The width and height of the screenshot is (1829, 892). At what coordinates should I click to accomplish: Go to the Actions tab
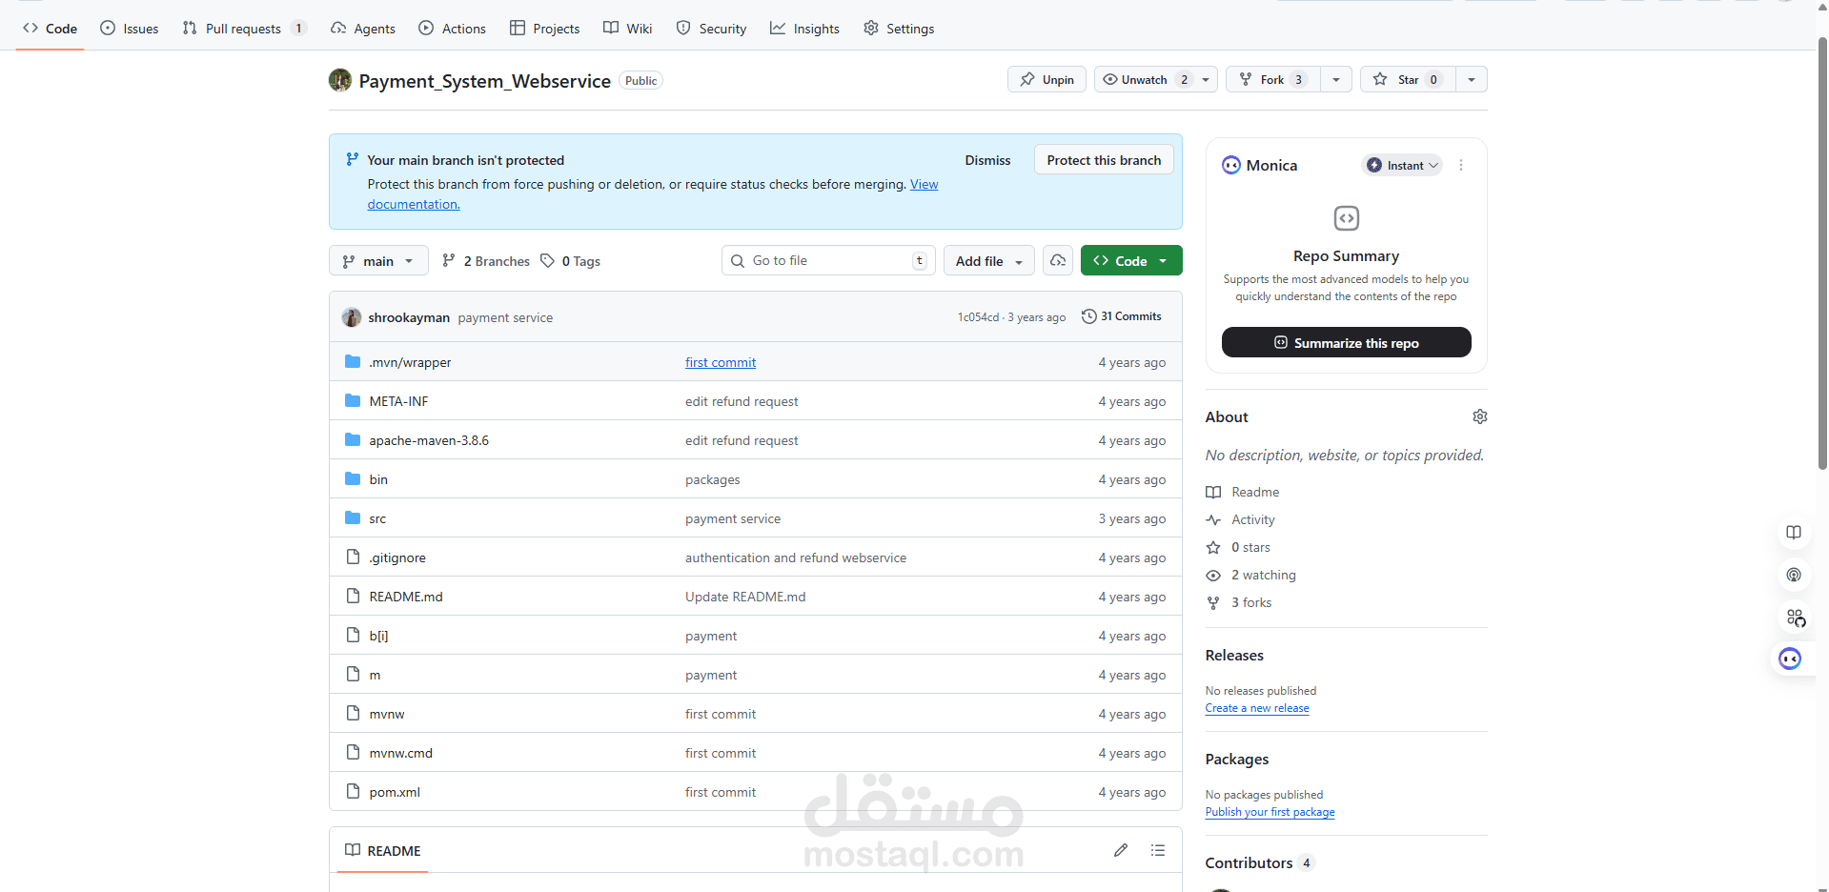(453, 29)
